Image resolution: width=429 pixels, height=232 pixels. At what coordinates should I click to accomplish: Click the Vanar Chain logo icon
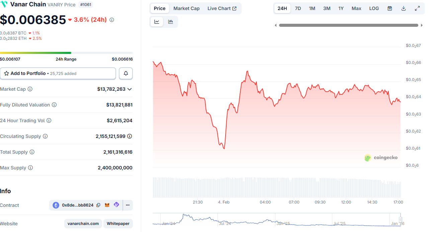pyautogui.click(x=4, y=4)
